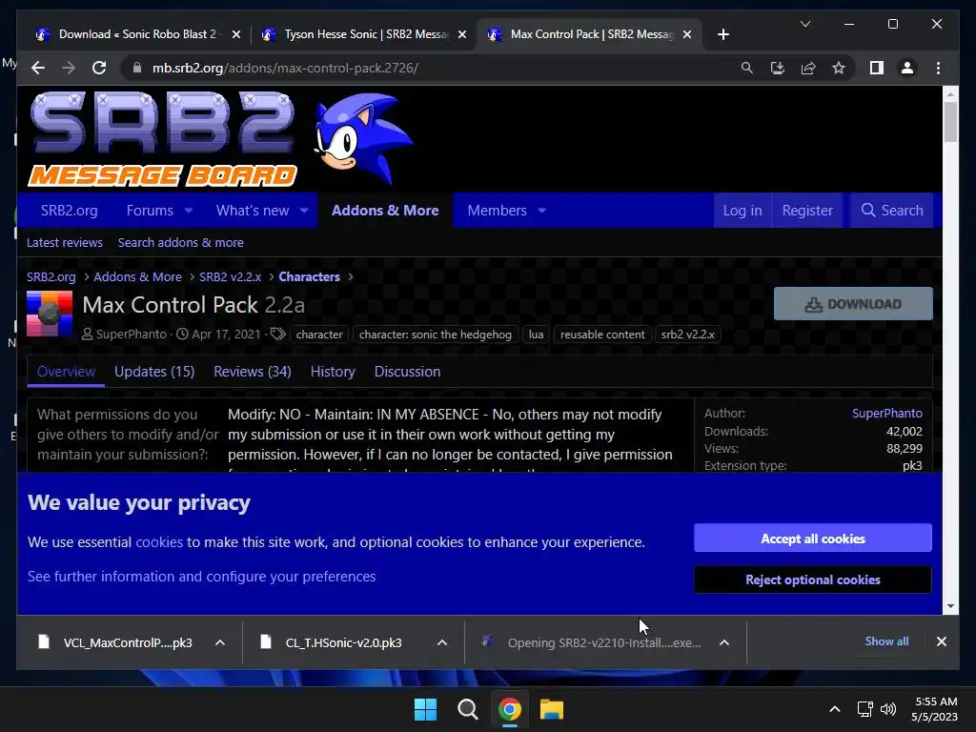Open the Updates (15) tab

pos(154,372)
